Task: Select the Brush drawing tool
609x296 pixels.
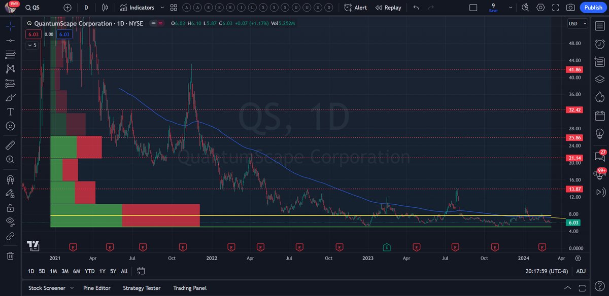Action: (10, 98)
